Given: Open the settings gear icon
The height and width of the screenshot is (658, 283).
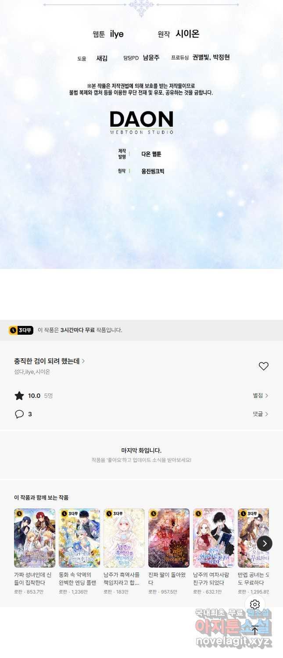Looking at the screenshot, I should [x=255, y=604].
